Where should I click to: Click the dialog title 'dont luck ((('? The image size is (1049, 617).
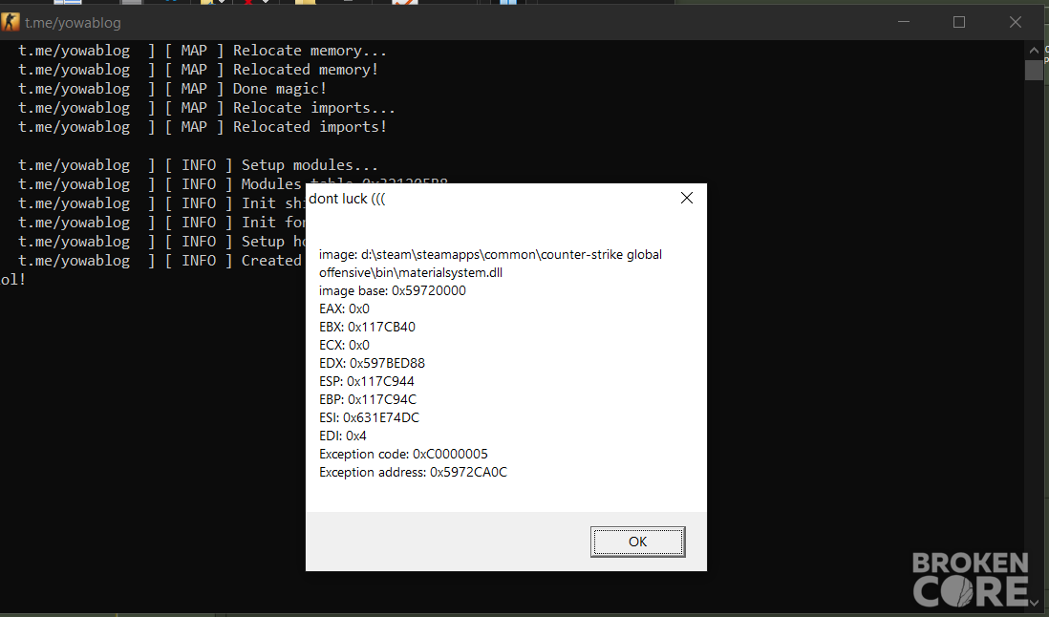(x=347, y=199)
